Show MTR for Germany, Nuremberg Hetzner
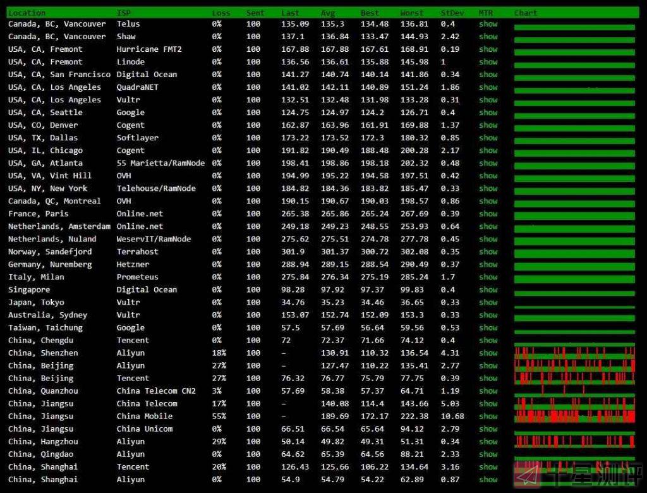 tap(488, 264)
